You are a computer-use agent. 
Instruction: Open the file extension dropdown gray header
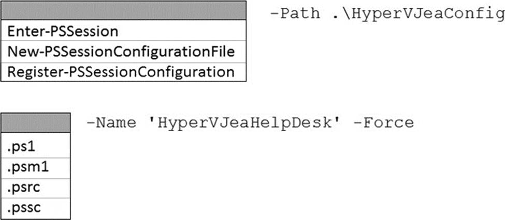coord(36,124)
